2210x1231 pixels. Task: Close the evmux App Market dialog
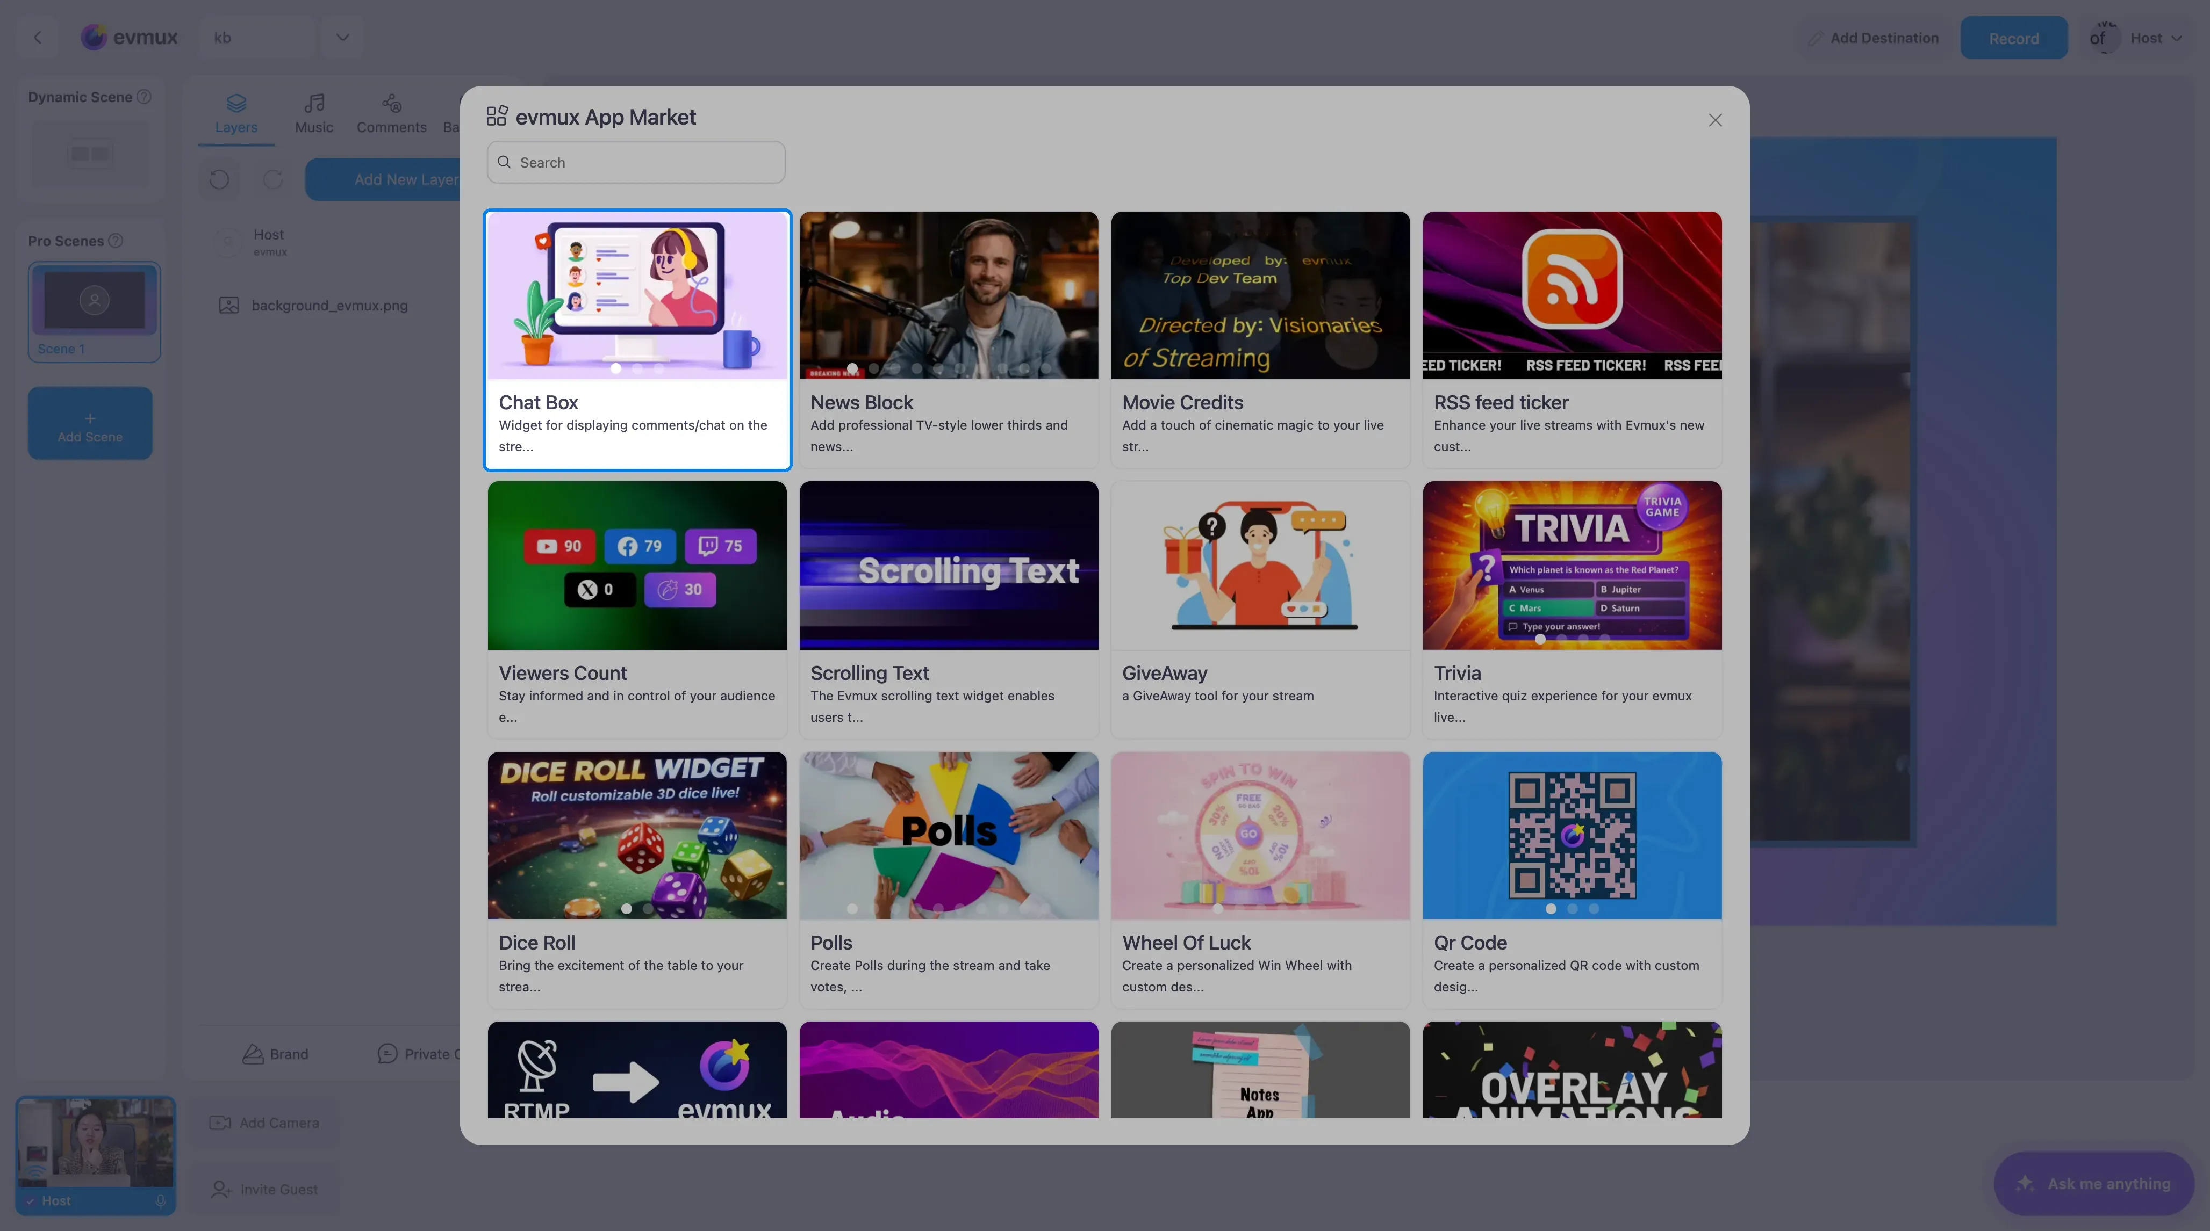coord(1714,120)
